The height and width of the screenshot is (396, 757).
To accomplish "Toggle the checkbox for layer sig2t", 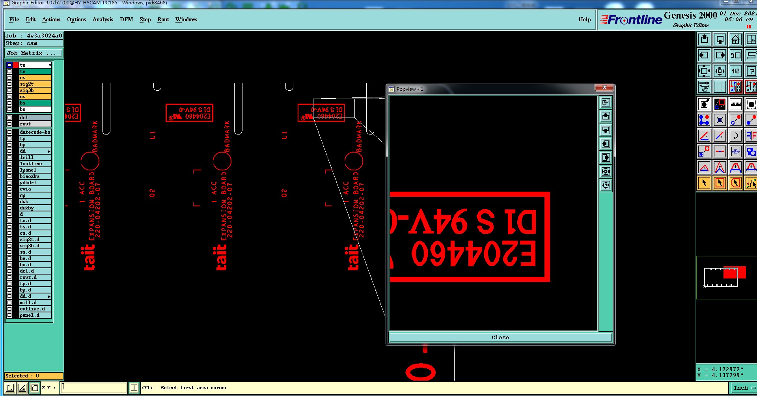I will [x=9, y=84].
